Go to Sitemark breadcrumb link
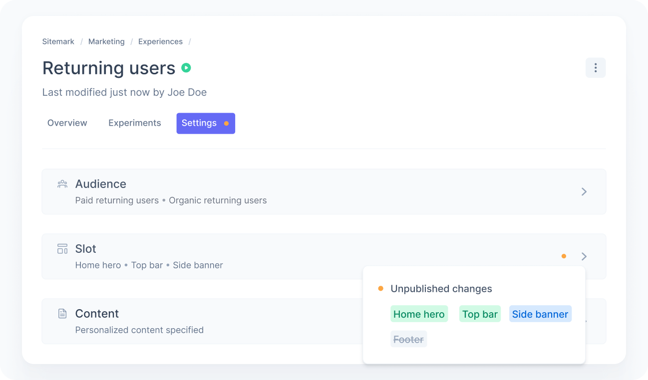 [58, 41]
